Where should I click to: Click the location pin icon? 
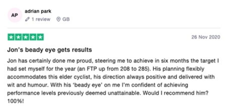coord(59,19)
